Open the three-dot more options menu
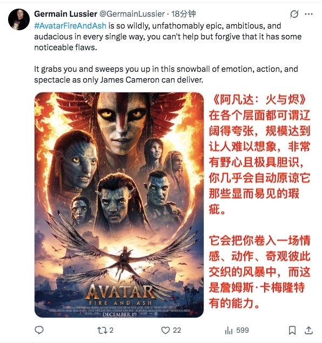 [x=308, y=14]
